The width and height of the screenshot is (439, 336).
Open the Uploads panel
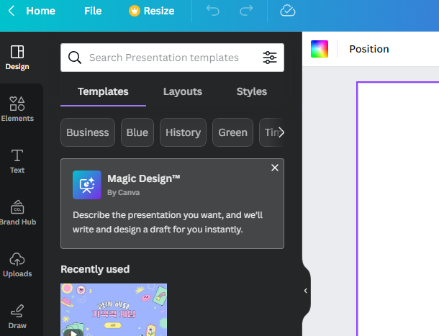[x=17, y=265]
